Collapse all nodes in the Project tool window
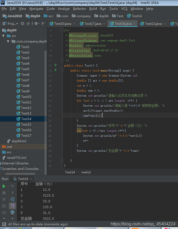 tap(28, 23)
